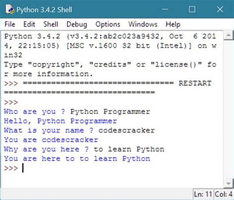Open the Shell menu
This screenshot has width=234, height=200.
51,24
